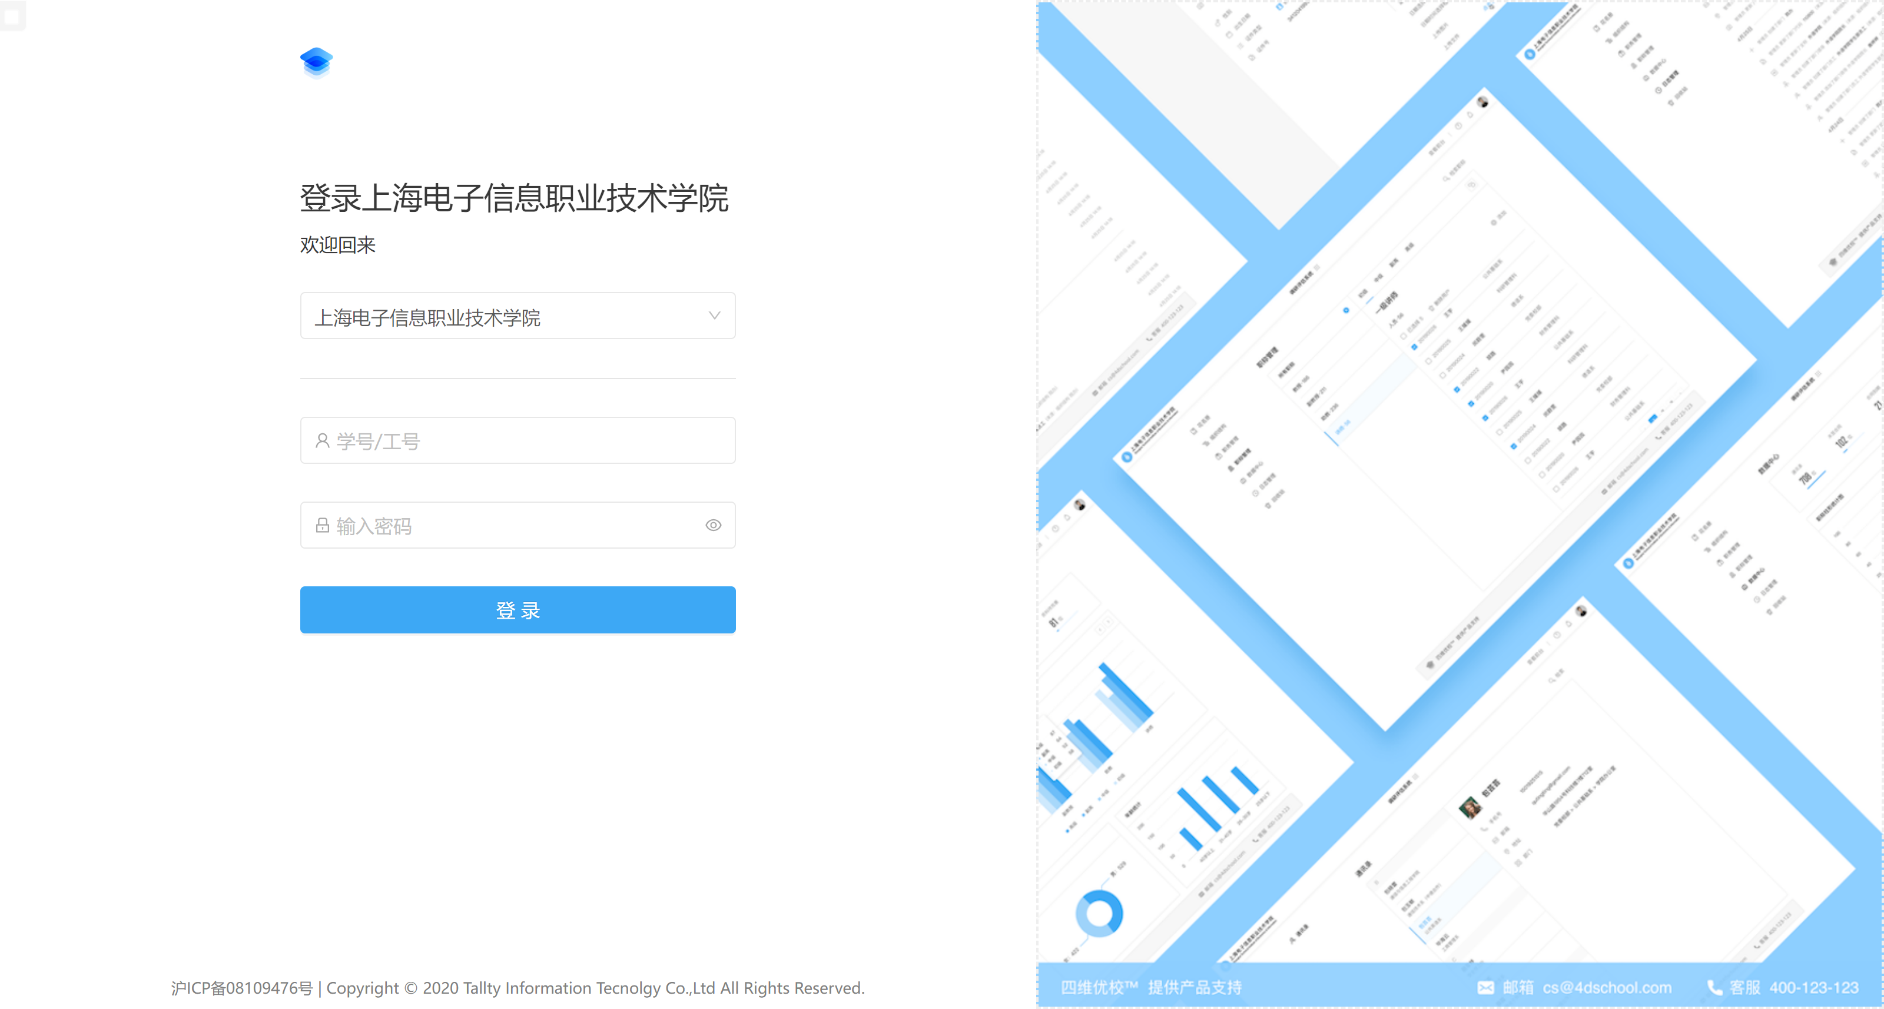1884x1009 pixels.
Task: Click the donut chart in the illustration
Action: coord(1099,912)
